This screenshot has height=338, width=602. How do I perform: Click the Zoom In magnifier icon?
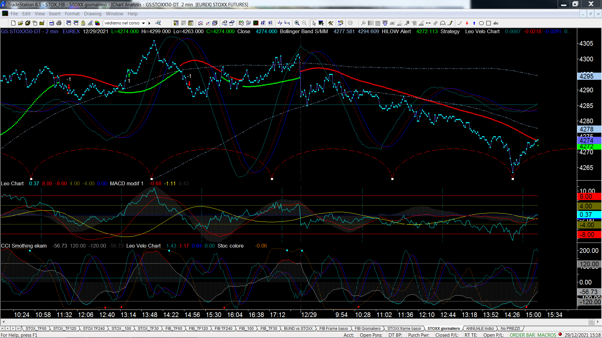(297, 23)
